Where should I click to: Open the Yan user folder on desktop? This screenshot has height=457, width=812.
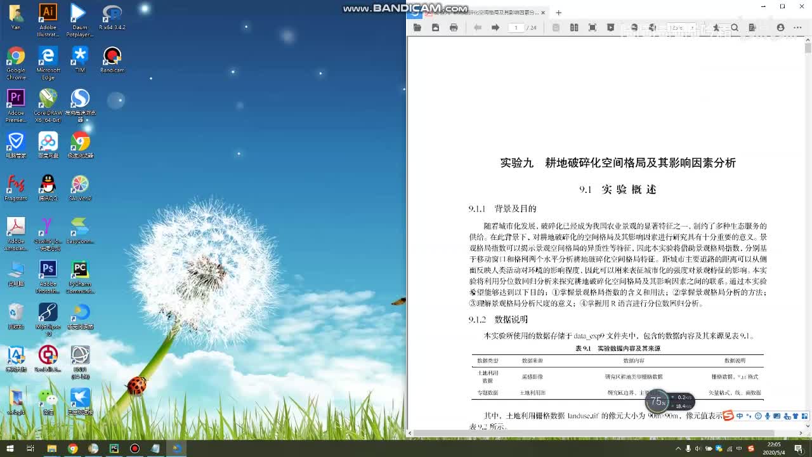(x=16, y=18)
